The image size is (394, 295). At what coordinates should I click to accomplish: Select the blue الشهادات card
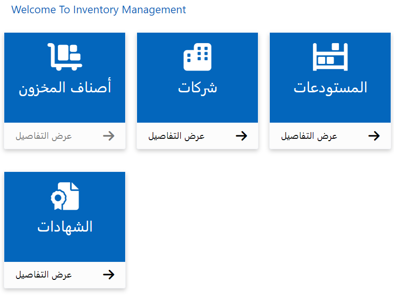64,215
